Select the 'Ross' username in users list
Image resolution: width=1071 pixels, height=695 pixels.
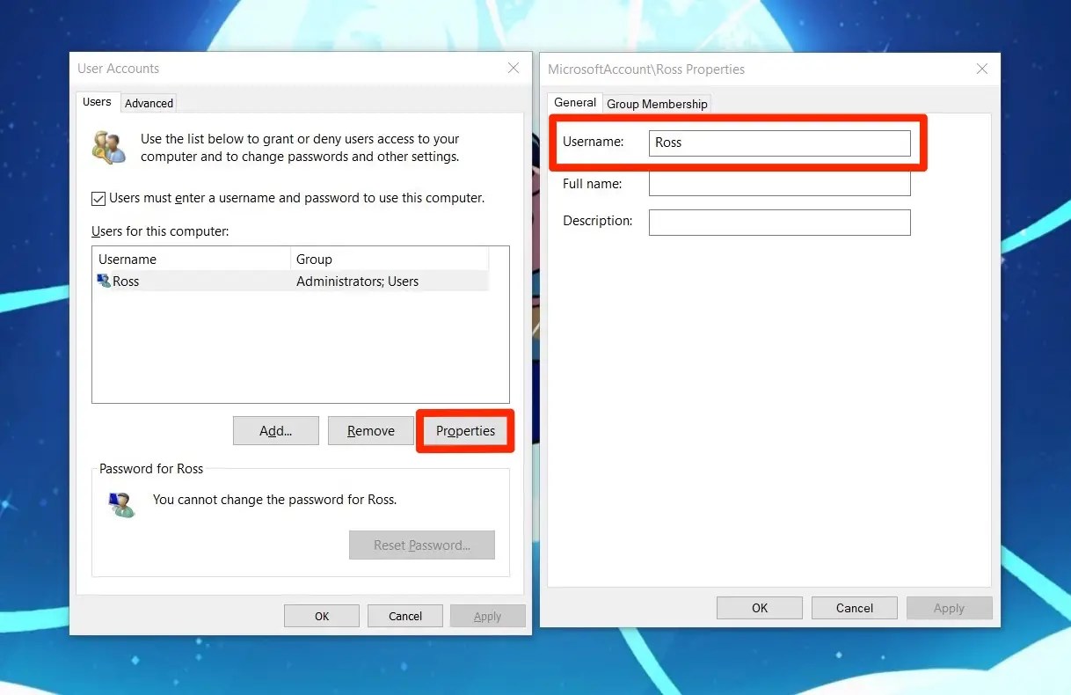126,282
